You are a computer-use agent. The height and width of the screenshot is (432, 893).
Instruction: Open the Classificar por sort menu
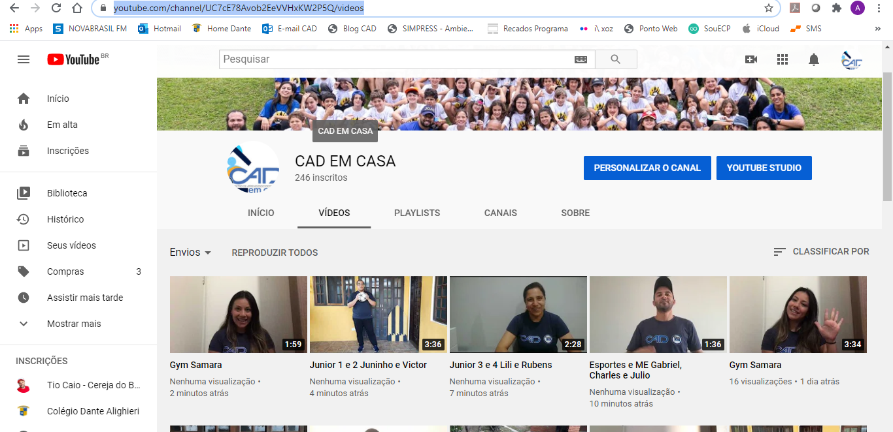coord(821,251)
